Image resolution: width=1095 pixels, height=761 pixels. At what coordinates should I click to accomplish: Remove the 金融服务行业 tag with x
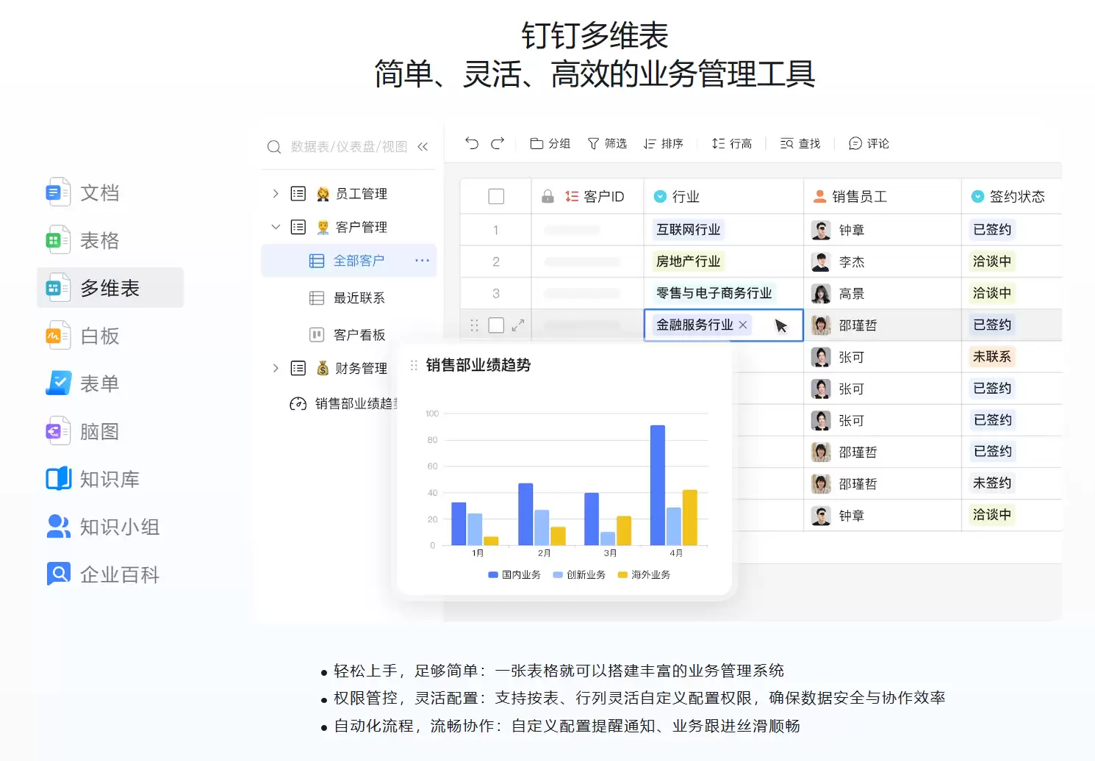coord(743,325)
